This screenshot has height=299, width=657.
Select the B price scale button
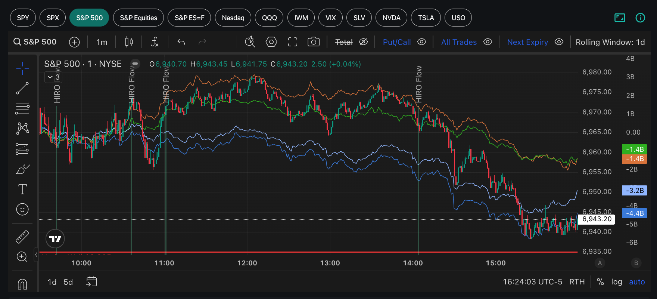[x=636, y=263]
